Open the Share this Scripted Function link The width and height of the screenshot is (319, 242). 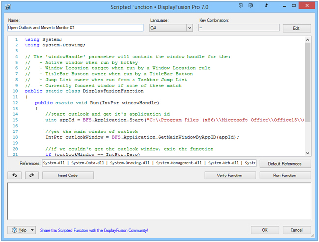(x=94, y=230)
